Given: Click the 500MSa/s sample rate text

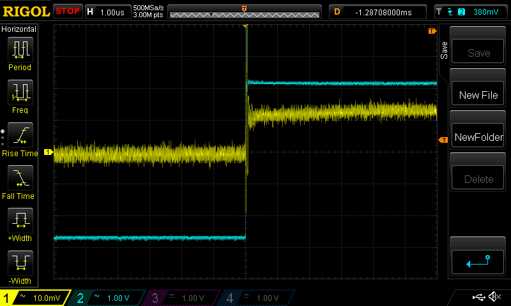Looking at the screenshot, I should coord(148,8).
